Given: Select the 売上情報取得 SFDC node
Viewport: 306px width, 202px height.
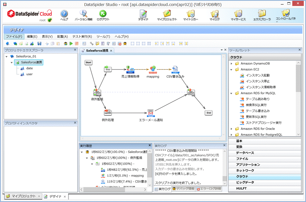Looking at the screenshot, I should pos(130,70).
